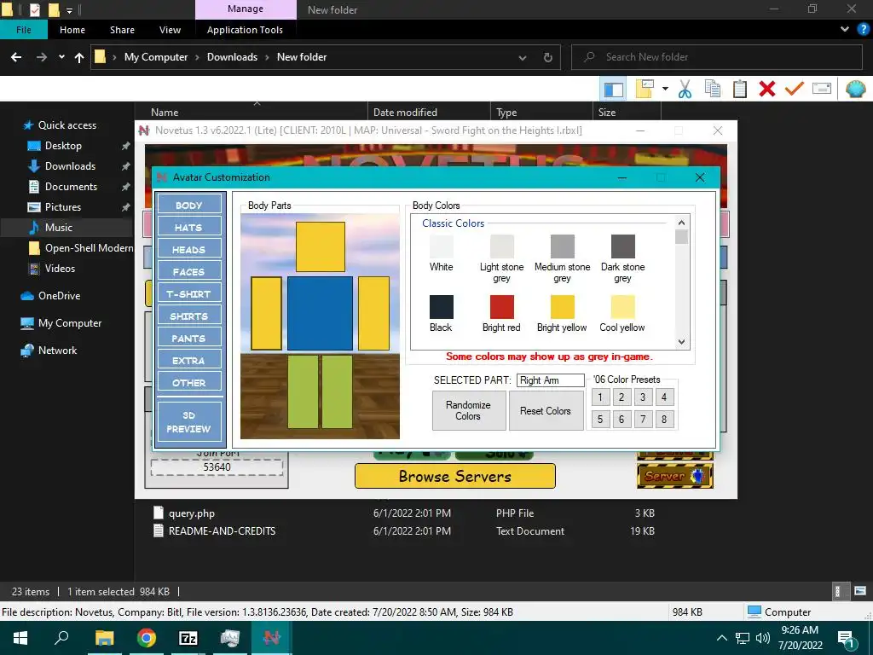Screen dimensions: 873x655
Task: Open the EXTRA customization category
Action: (189, 361)
